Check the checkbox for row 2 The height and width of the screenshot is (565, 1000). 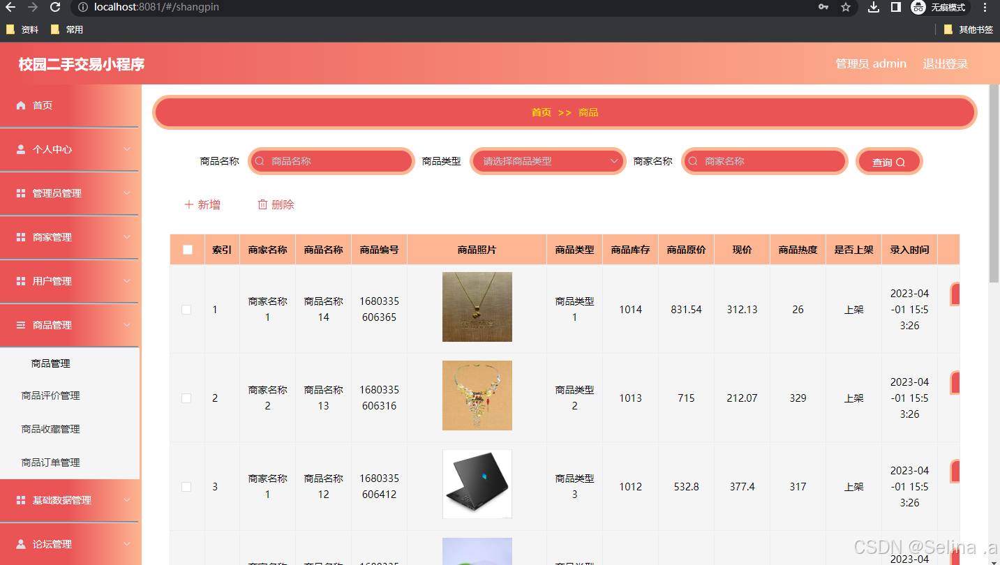pyautogui.click(x=186, y=398)
